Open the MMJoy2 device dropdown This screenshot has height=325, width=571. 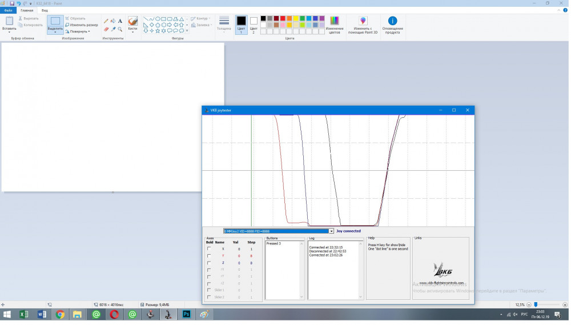331,231
